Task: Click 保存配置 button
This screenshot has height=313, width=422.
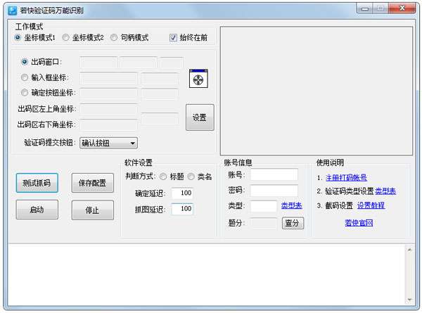Action: pyautogui.click(x=93, y=183)
